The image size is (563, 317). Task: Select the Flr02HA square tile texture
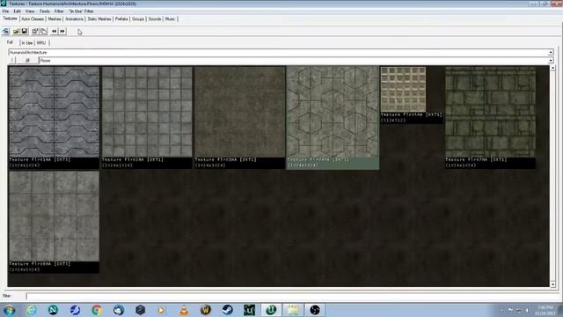tap(147, 112)
